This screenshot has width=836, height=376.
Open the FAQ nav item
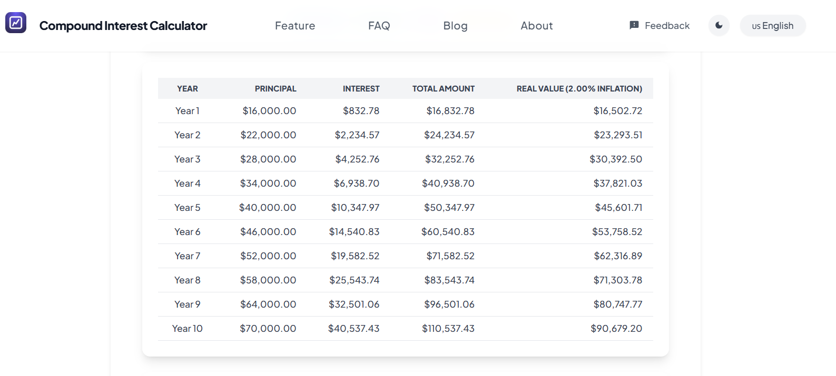[x=379, y=26]
